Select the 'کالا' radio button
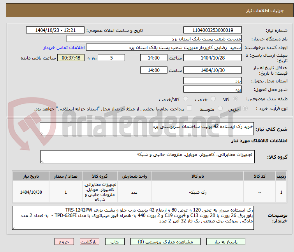Screen dimensions: 294x252 pos(235,99)
